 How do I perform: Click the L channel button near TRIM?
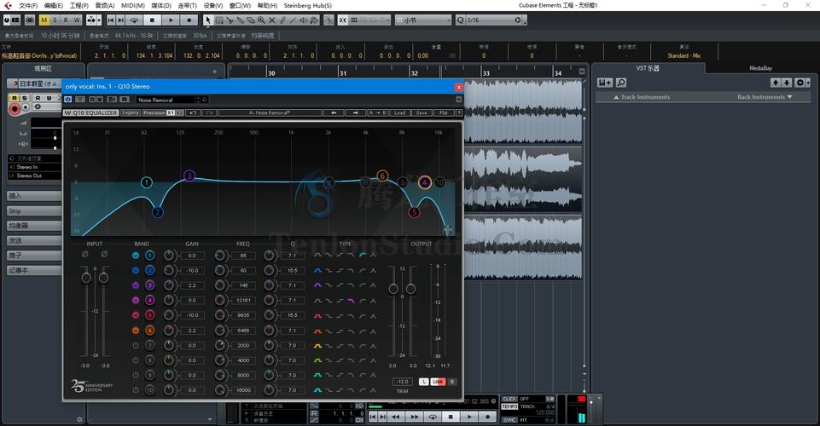pos(423,383)
